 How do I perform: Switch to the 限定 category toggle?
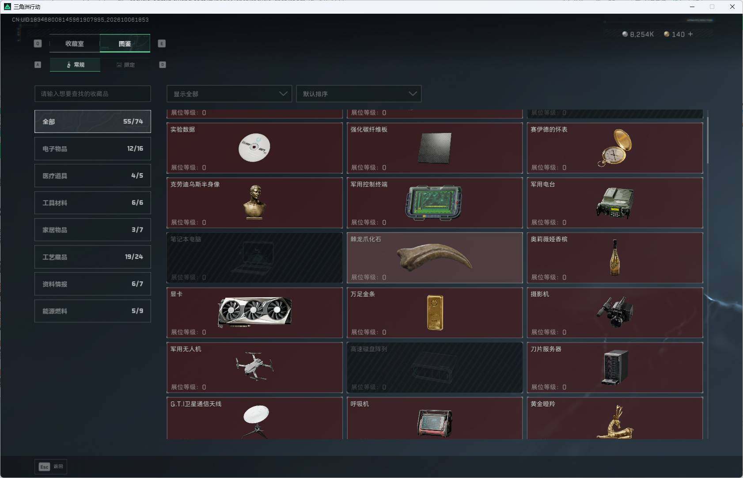(x=125, y=64)
